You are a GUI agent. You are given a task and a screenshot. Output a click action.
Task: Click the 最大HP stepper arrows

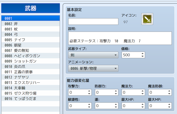click(x=143, y=106)
